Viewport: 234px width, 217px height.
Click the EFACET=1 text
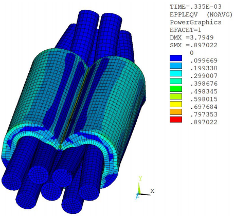click(x=186, y=30)
